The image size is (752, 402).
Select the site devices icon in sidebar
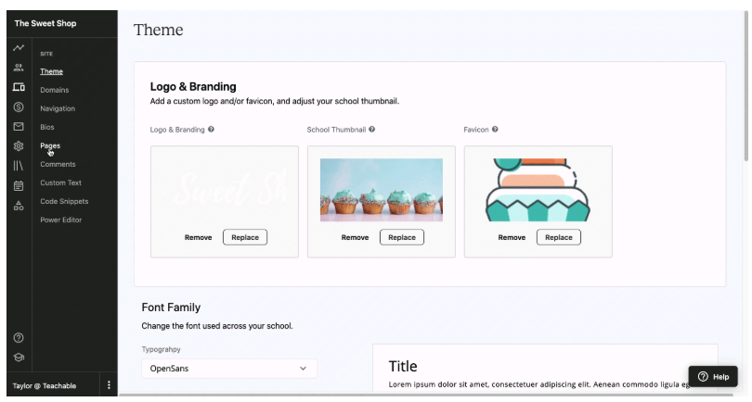(x=19, y=87)
